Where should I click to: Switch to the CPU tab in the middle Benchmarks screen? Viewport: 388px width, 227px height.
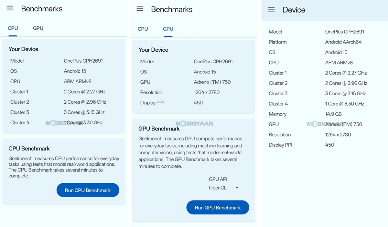pyautogui.click(x=143, y=29)
